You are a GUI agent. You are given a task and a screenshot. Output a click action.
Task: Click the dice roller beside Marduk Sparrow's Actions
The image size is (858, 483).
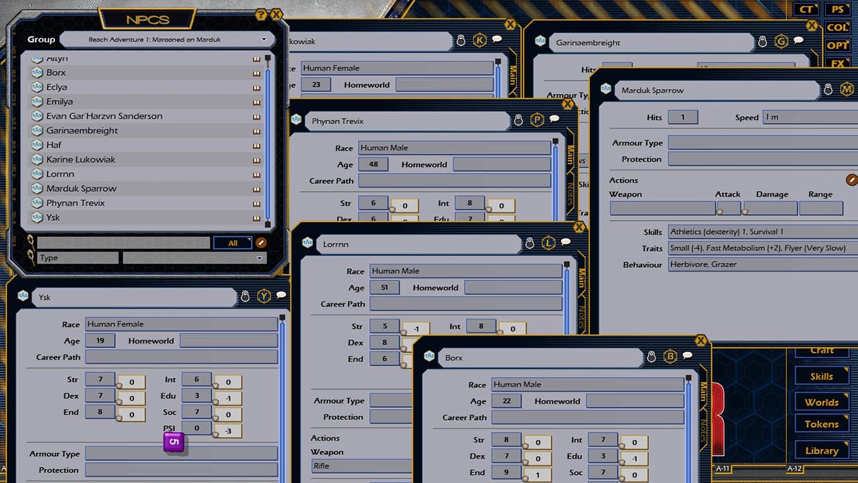pyautogui.click(x=852, y=180)
